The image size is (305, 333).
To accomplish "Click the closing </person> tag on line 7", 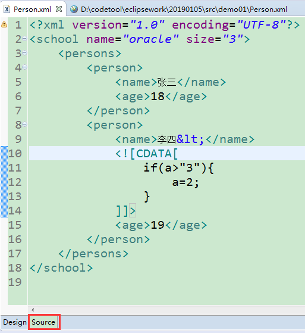I will [118, 111].
